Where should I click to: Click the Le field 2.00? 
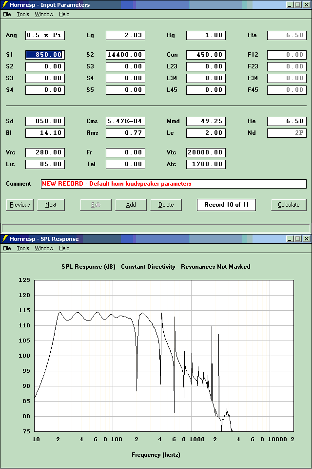206,133
